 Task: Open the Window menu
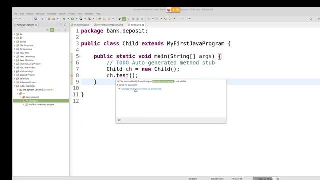pyautogui.click(x=89, y=14)
